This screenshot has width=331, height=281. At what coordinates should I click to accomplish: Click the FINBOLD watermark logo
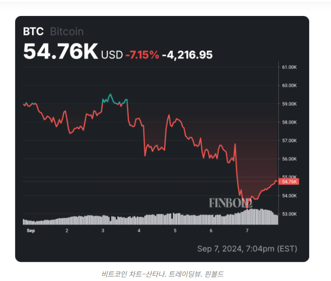coord(231,203)
